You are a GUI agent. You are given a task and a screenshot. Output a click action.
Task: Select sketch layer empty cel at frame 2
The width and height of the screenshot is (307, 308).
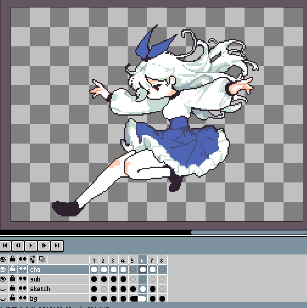(104, 289)
